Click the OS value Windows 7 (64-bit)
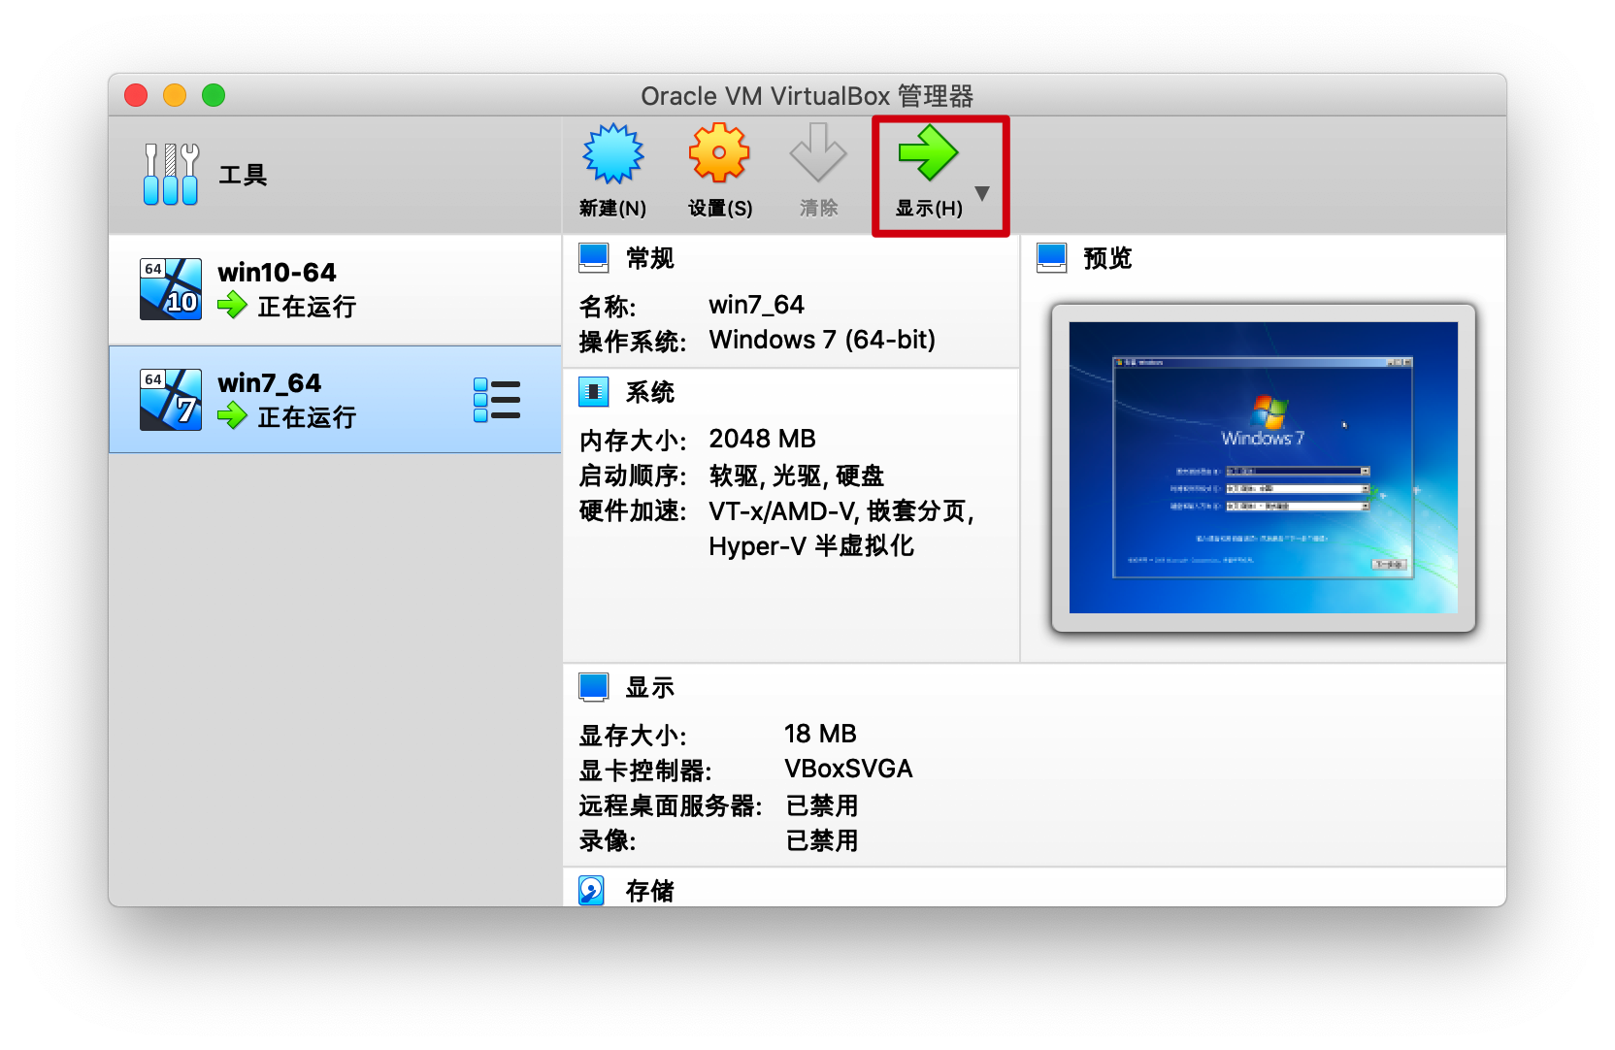 822,340
